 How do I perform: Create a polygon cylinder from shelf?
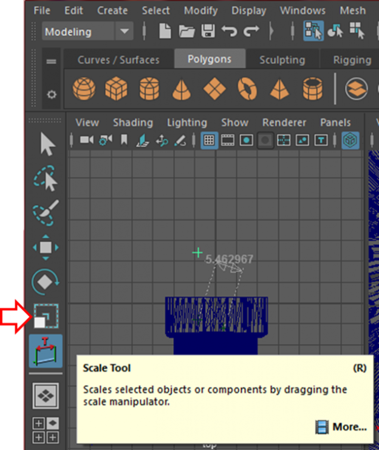(x=149, y=88)
